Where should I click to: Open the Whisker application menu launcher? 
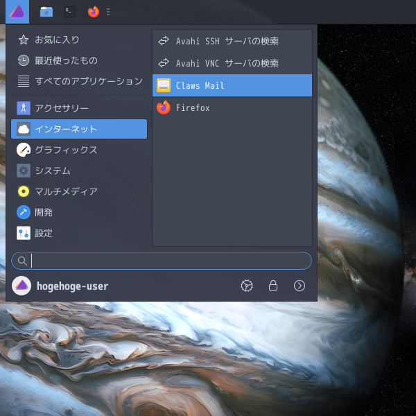17,12
